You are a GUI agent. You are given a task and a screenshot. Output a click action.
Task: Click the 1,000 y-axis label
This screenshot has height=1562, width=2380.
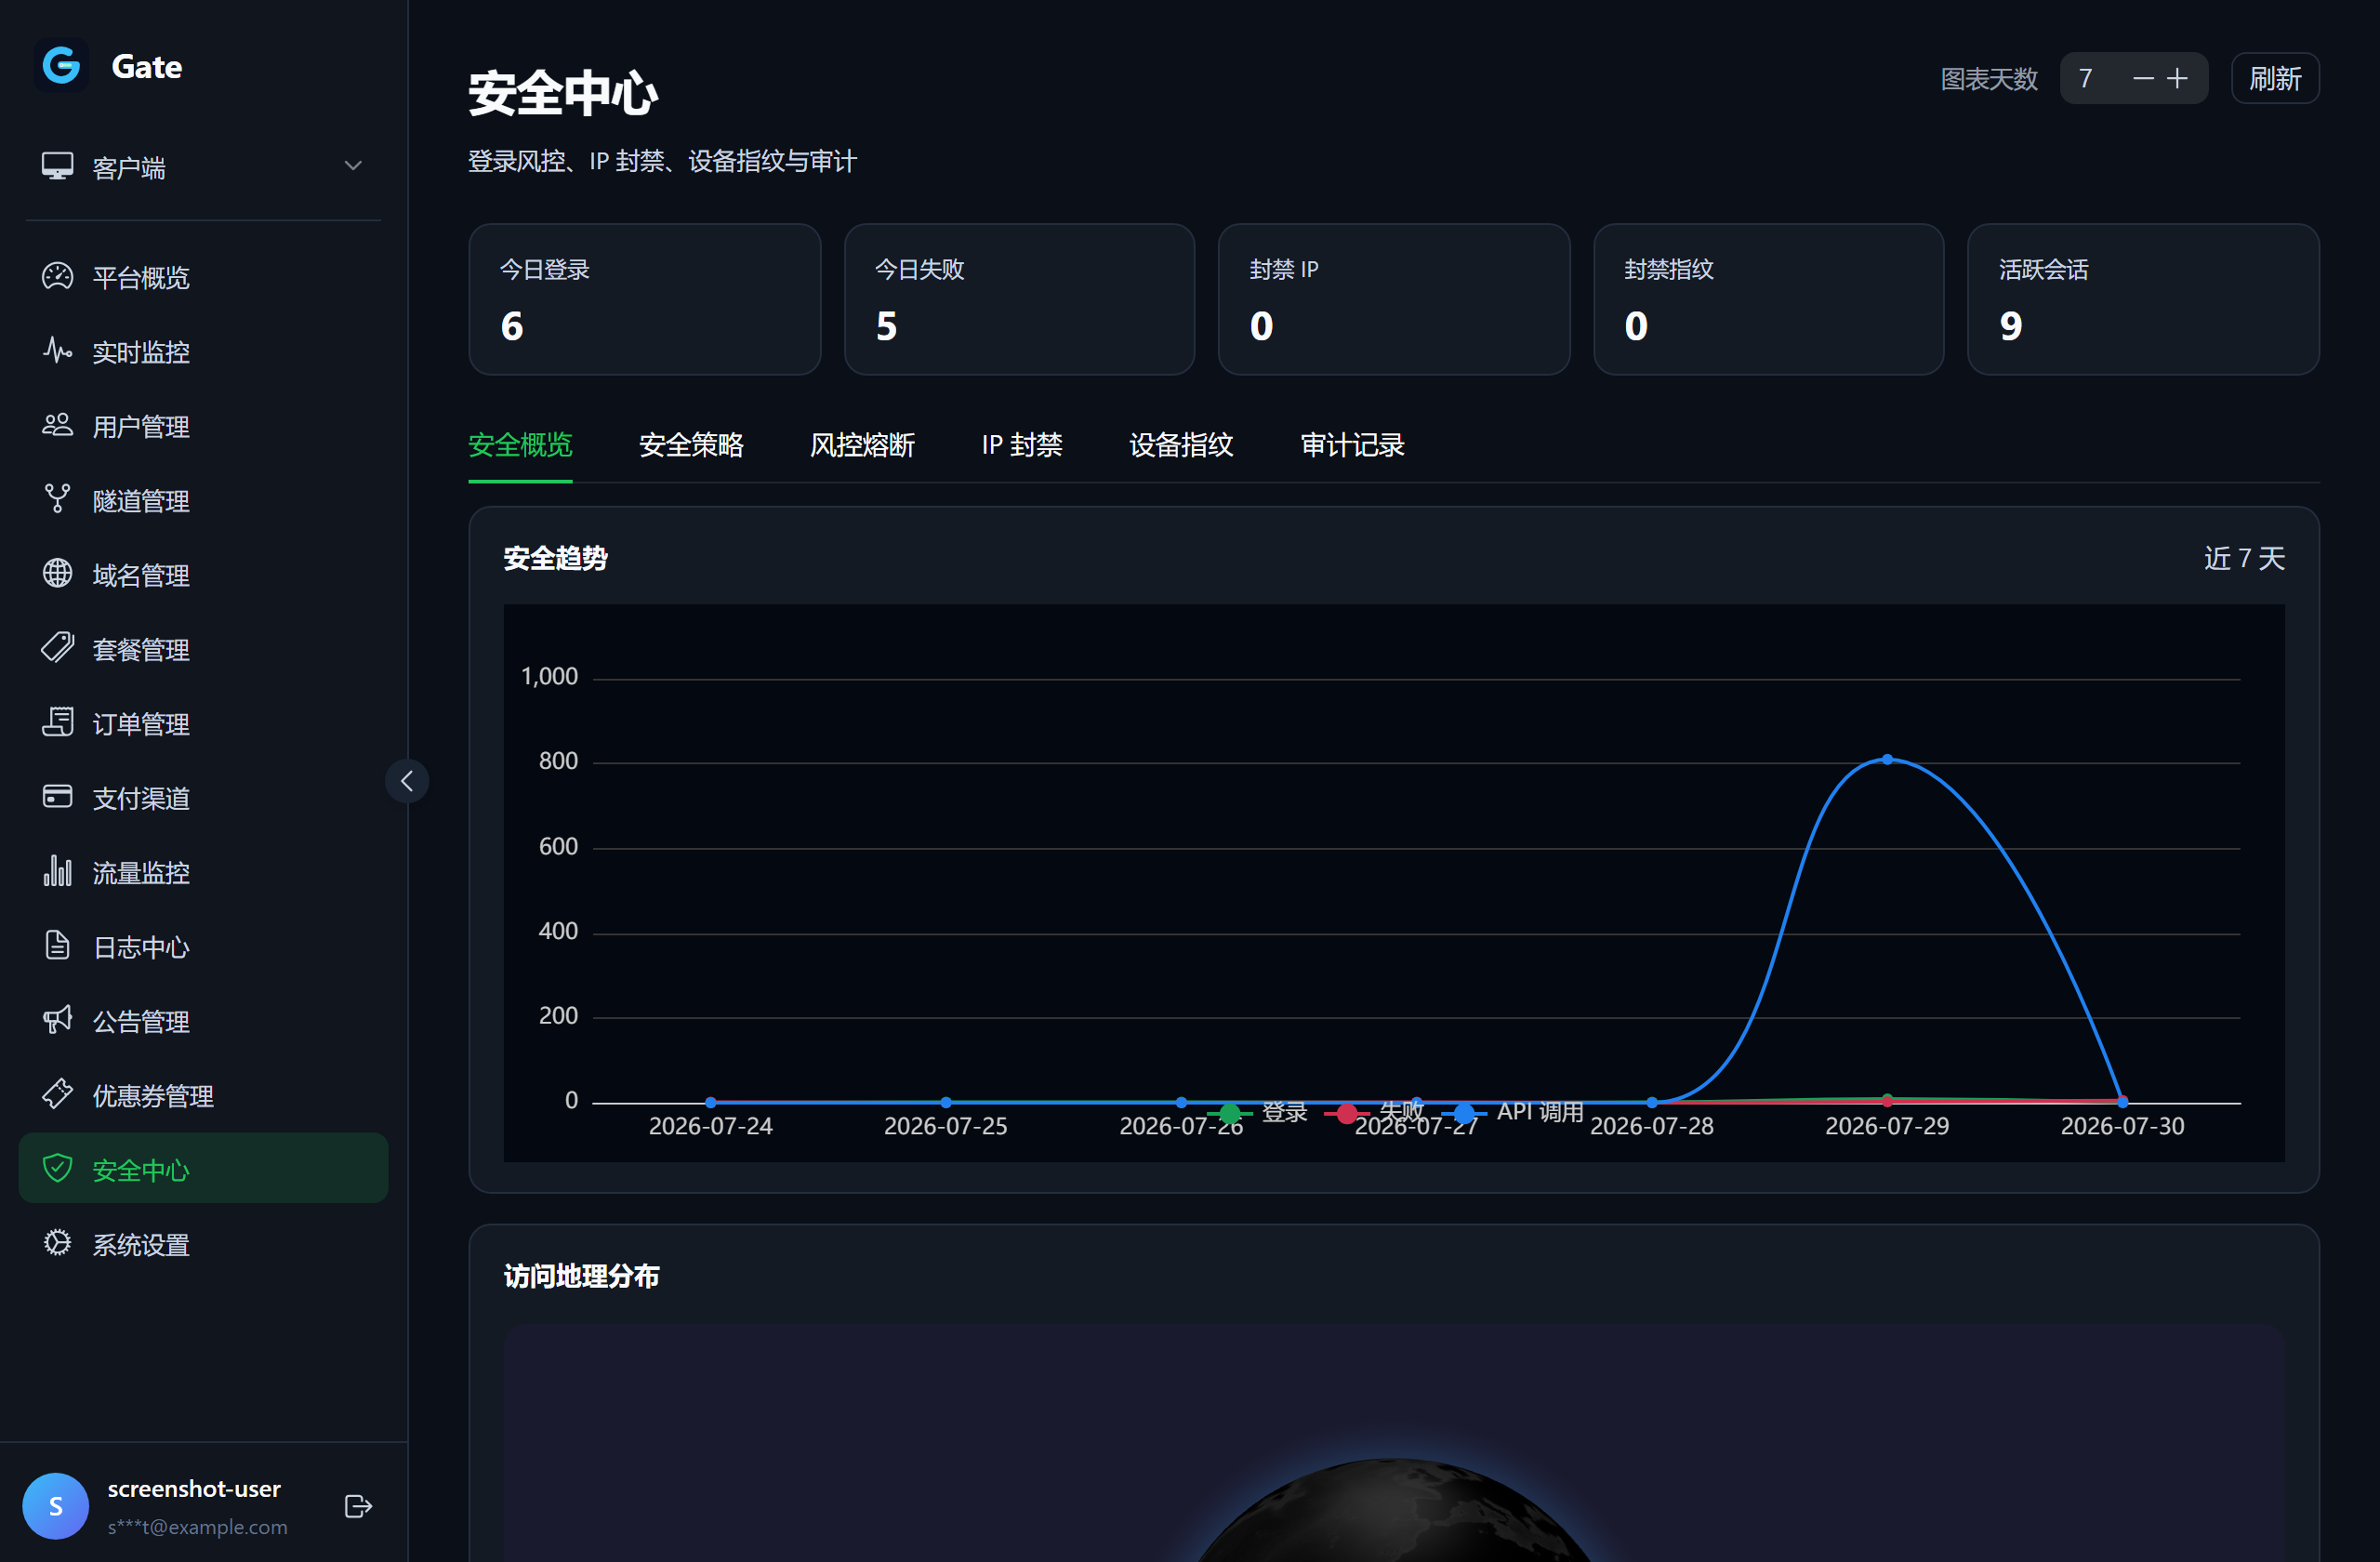(549, 677)
